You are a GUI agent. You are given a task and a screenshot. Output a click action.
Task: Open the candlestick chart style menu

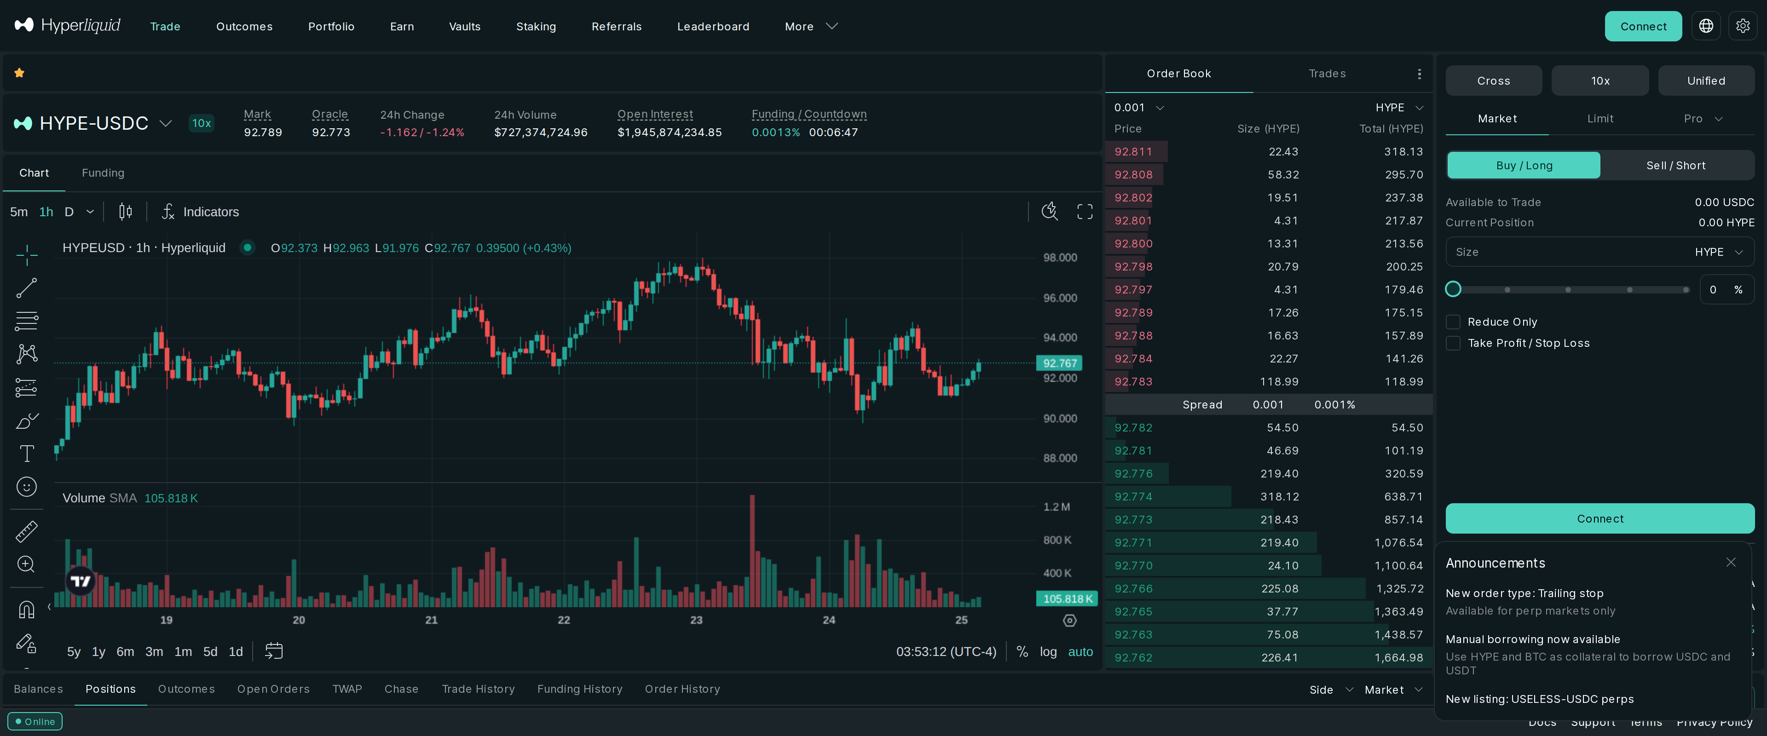coord(126,211)
